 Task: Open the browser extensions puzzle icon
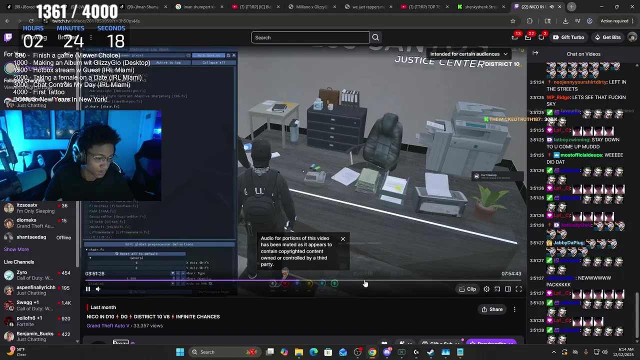[x=529, y=21]
